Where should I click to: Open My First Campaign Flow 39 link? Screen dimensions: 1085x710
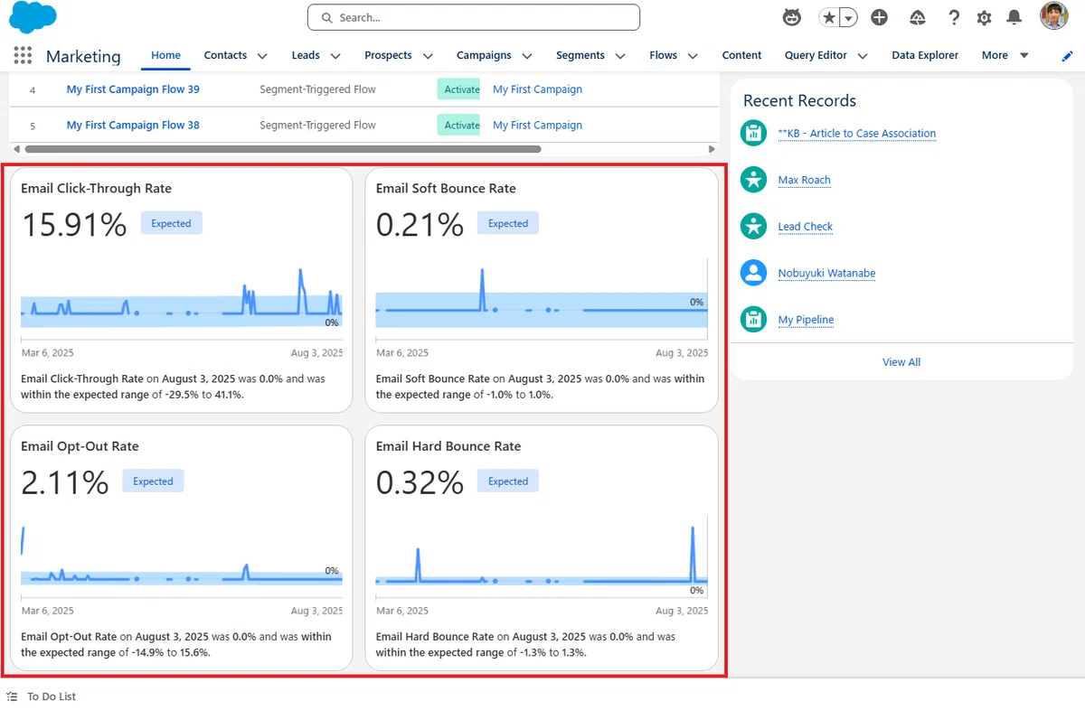133,89
